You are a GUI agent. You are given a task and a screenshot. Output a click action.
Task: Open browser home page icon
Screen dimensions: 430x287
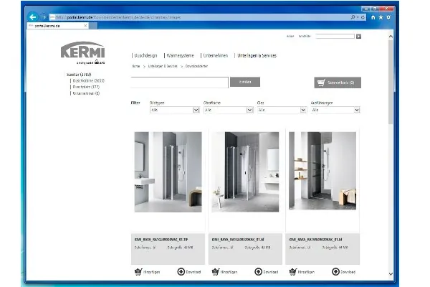[x=373, y=17]
